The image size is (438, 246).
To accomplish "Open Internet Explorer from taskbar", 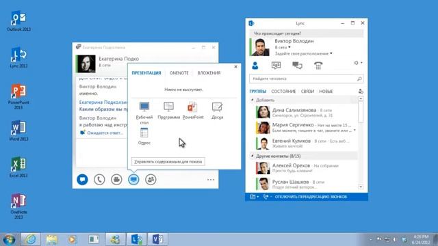I will 30,239.
